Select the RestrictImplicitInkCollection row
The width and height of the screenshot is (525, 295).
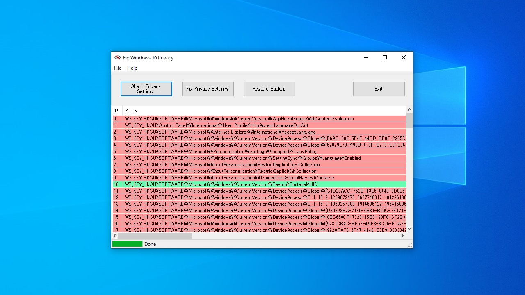pos(259,171)
